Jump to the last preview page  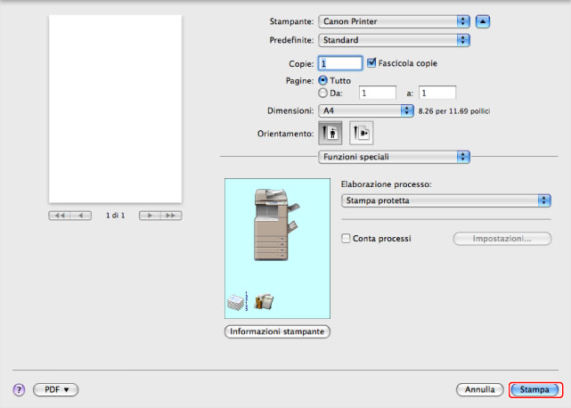tap(171, 216)
